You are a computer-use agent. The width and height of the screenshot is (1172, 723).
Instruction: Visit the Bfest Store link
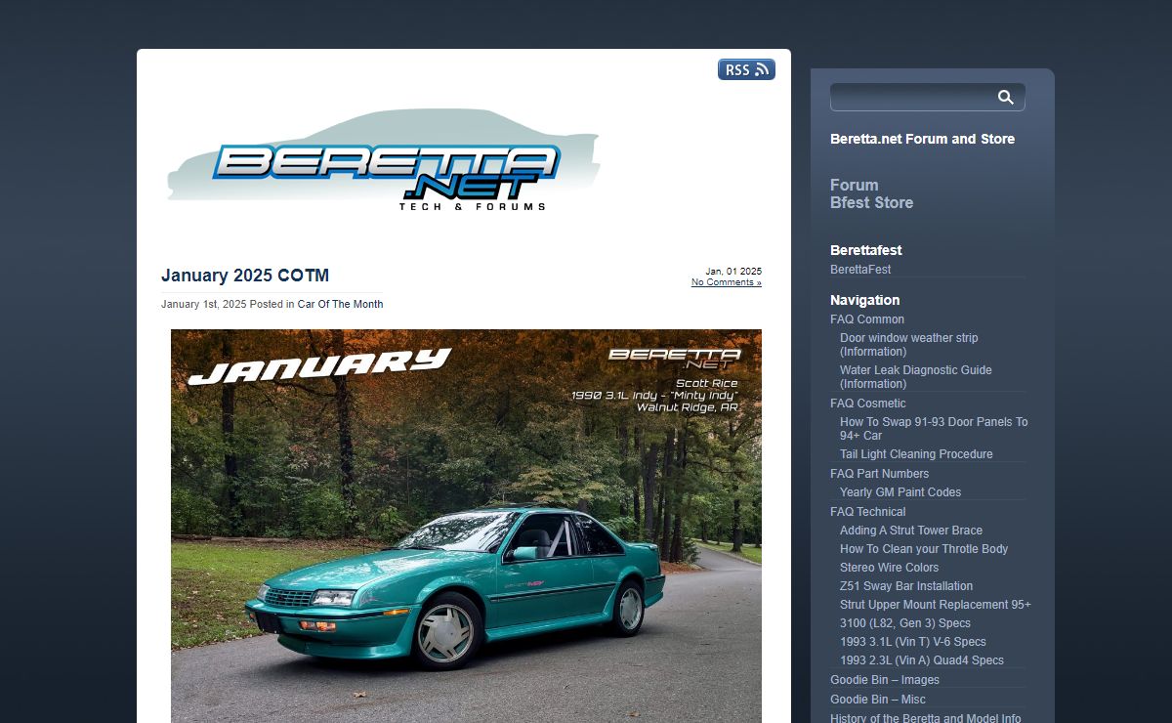click(872, 202)
